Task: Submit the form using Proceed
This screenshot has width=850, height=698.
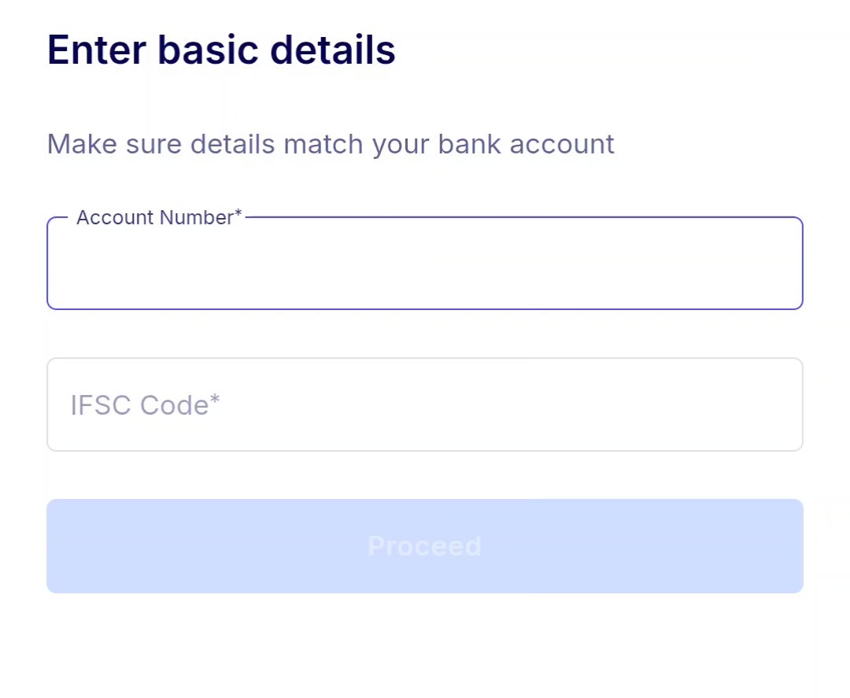Action: 425,545
